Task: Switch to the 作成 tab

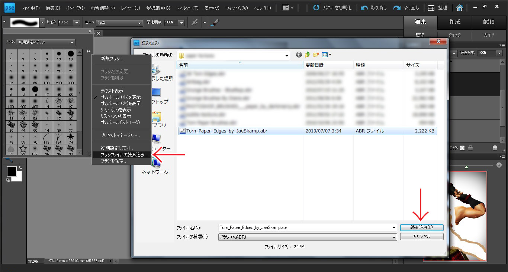Action: 455,22
